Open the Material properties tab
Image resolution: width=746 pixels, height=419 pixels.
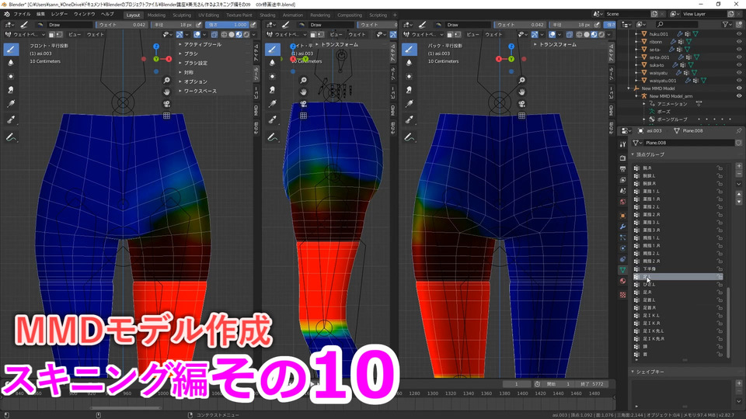click(622, 281)
